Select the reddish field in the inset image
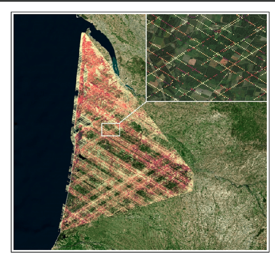The image size is (275, 253). (x=223, y=62)
